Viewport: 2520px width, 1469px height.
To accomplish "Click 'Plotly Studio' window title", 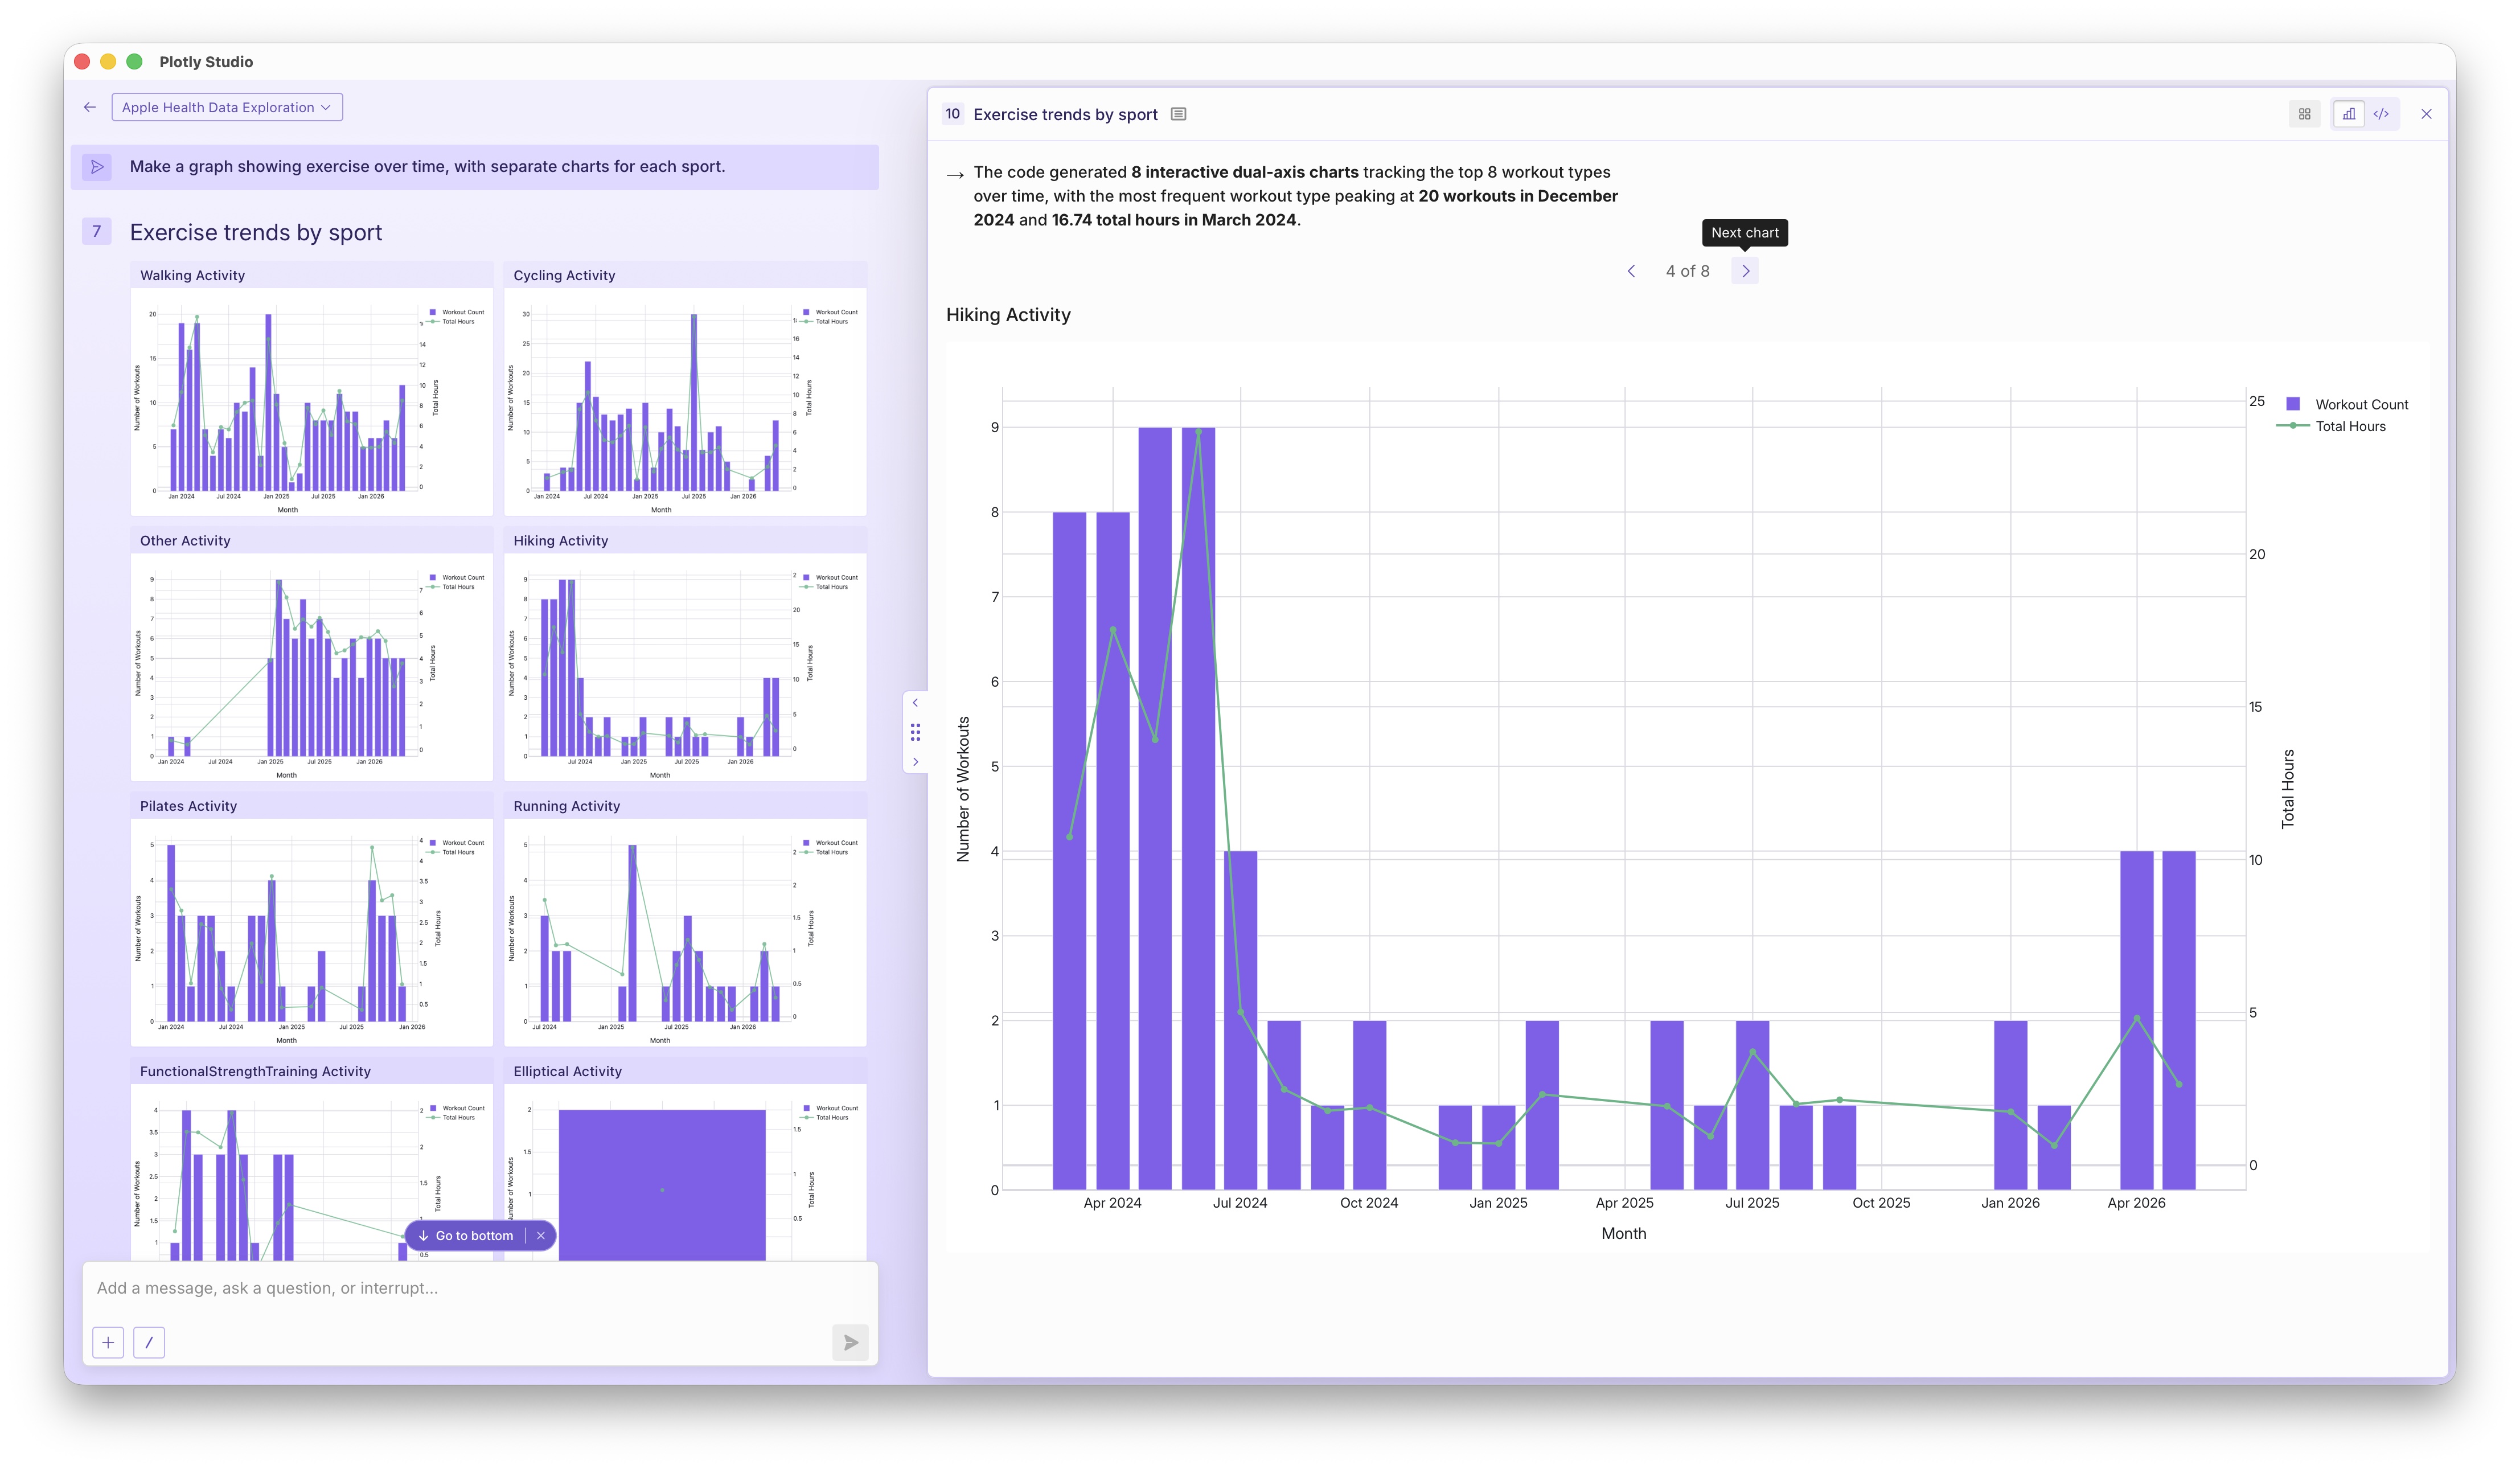I will point(206,62).
